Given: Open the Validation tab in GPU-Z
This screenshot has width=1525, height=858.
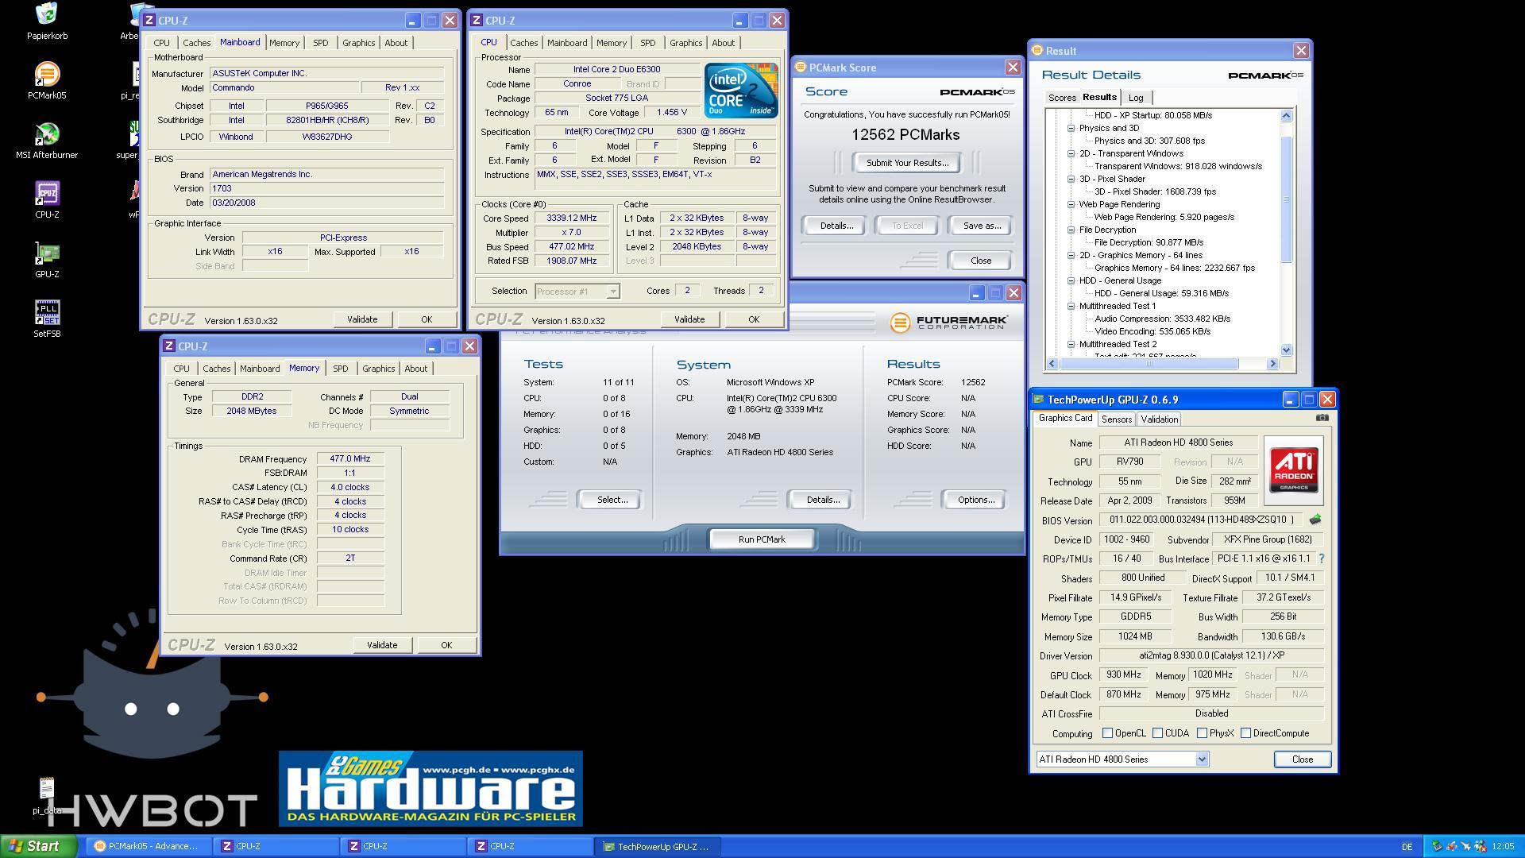Looking at the screenshot, I should 1159,419.
